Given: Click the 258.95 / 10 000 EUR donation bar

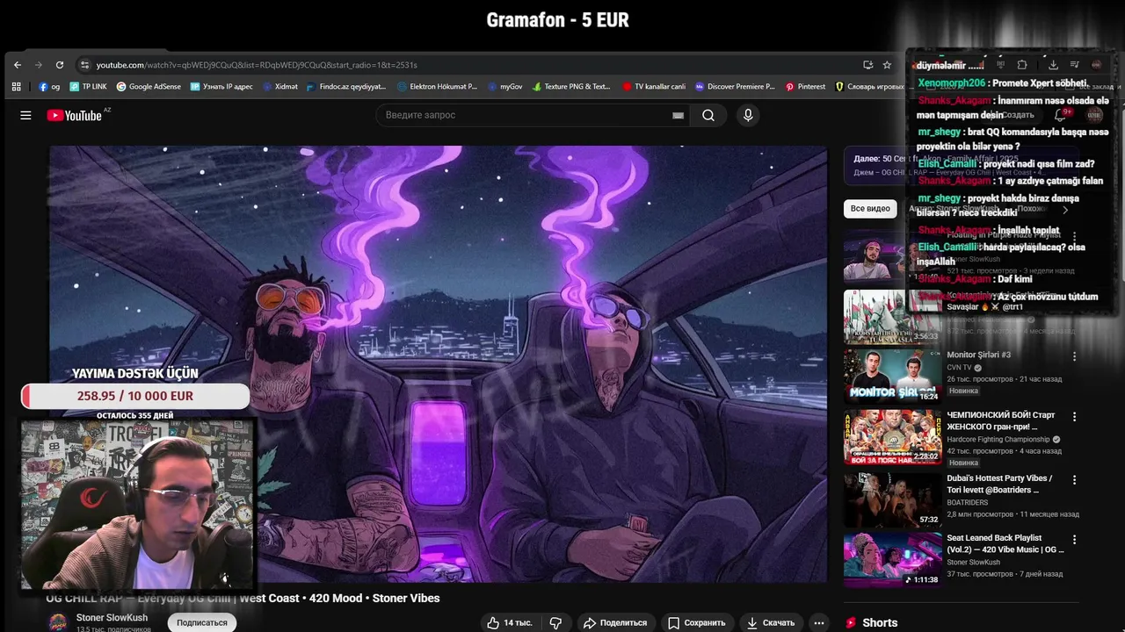Looking at the screenshot, I should point(135,396).
